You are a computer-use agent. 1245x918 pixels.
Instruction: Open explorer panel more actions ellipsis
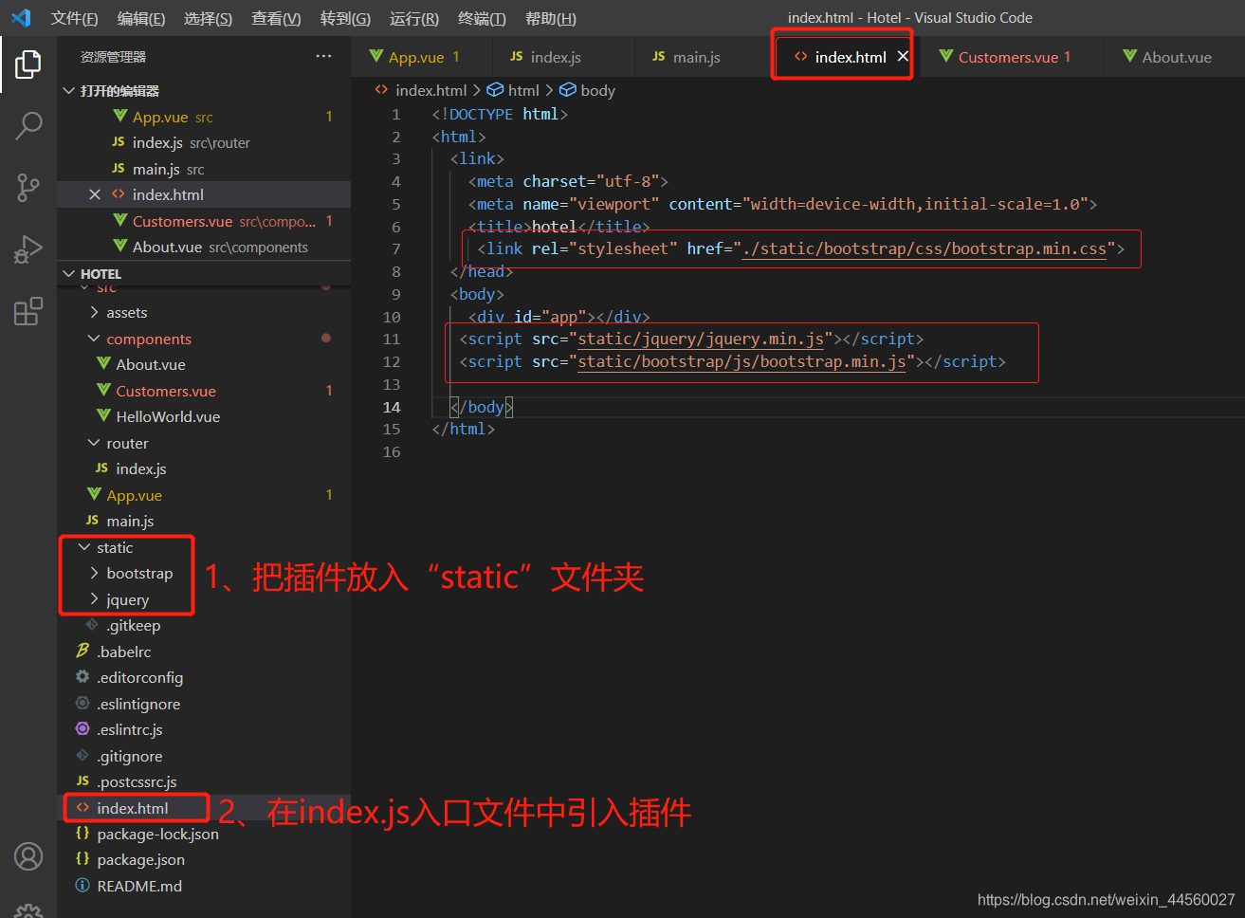pyautogui.click(x=324, y=57)
